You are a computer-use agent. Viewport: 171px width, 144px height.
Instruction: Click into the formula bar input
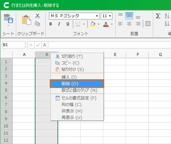[109, 45]
